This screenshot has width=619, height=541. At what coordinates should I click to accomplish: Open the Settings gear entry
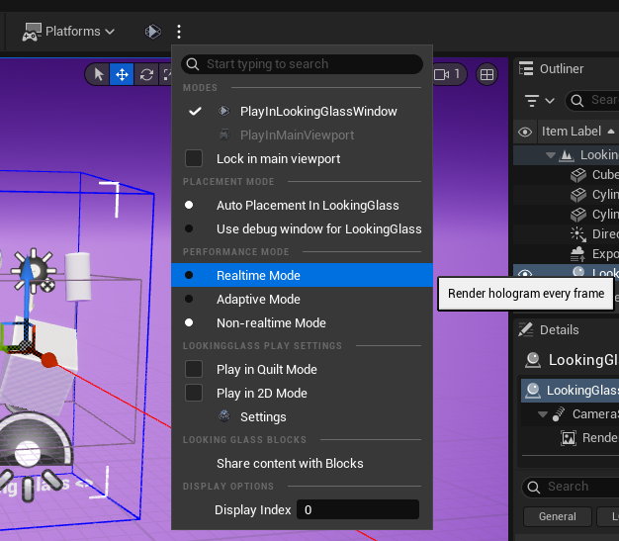[x=262, y=416]
